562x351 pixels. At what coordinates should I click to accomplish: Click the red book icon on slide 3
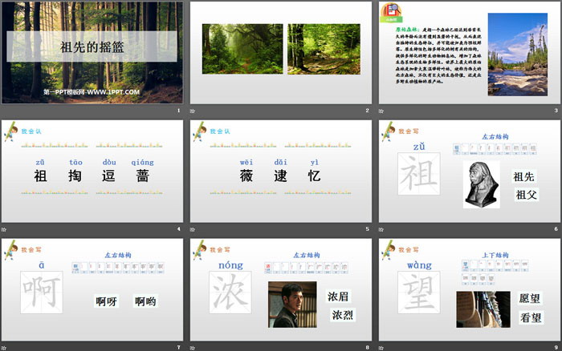click(391, 13)
